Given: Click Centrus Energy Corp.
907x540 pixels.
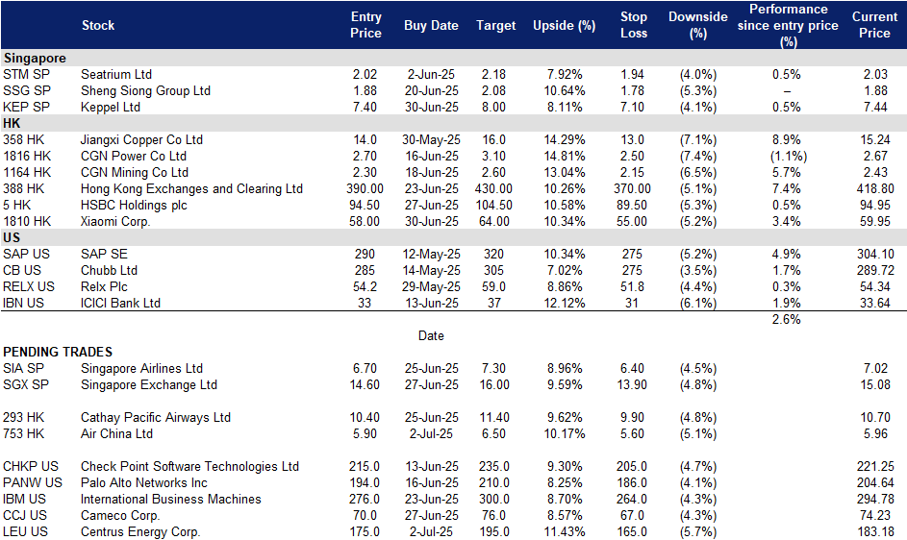Looking at the screenshot, I should click(x=140, y=532).
